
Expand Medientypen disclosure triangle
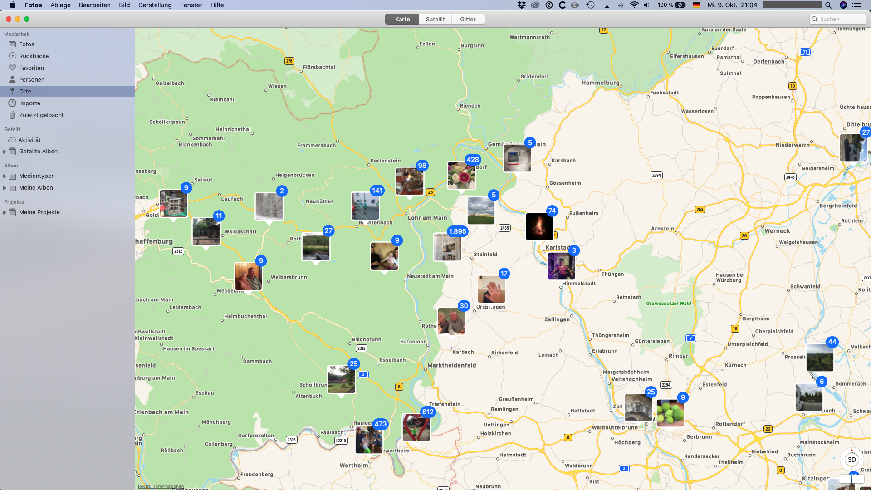pyautogui.click(x=5, y=176)
